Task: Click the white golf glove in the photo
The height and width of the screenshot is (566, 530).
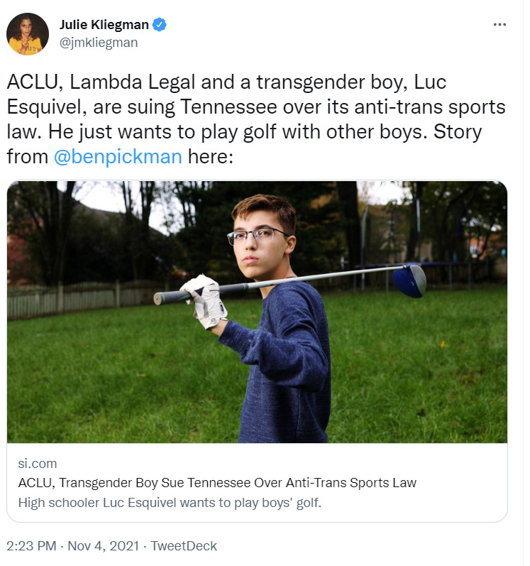Action: [x=204, y=302]
